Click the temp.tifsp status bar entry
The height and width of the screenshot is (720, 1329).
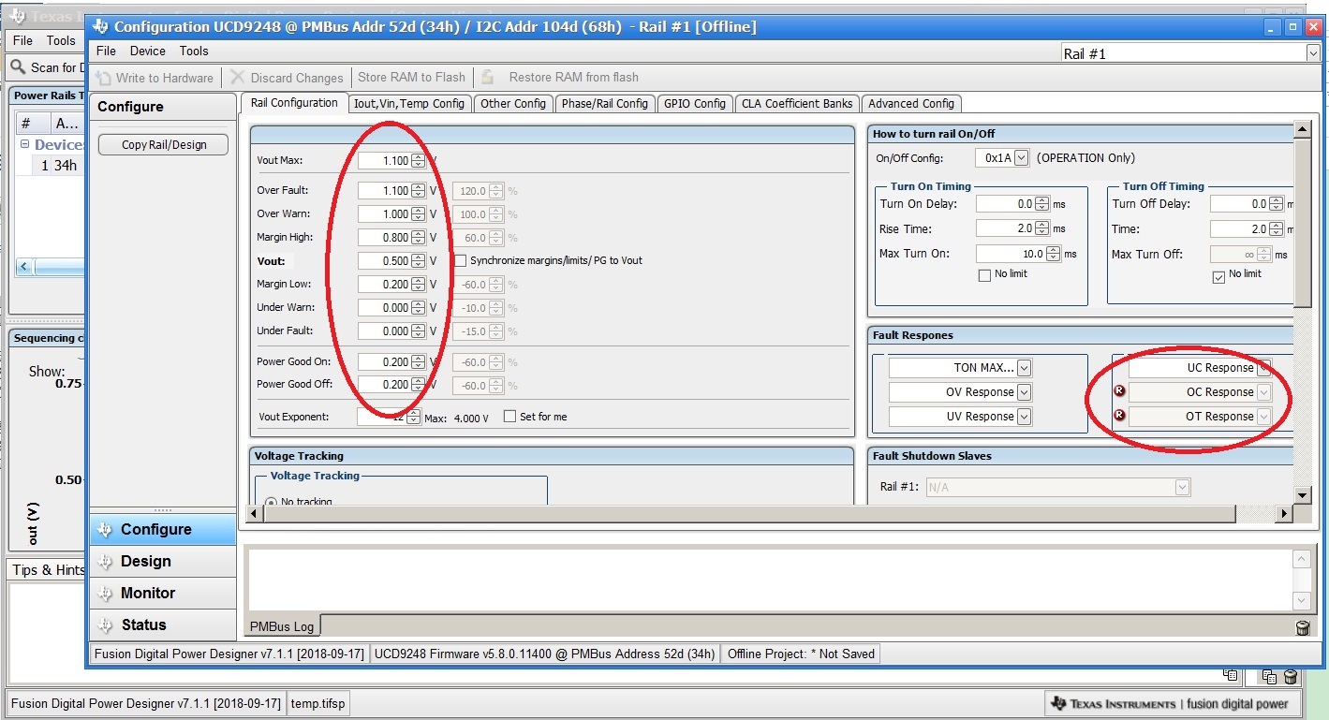(x=319, y=703)
